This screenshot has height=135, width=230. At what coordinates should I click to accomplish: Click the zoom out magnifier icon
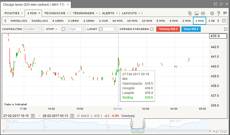218,131
